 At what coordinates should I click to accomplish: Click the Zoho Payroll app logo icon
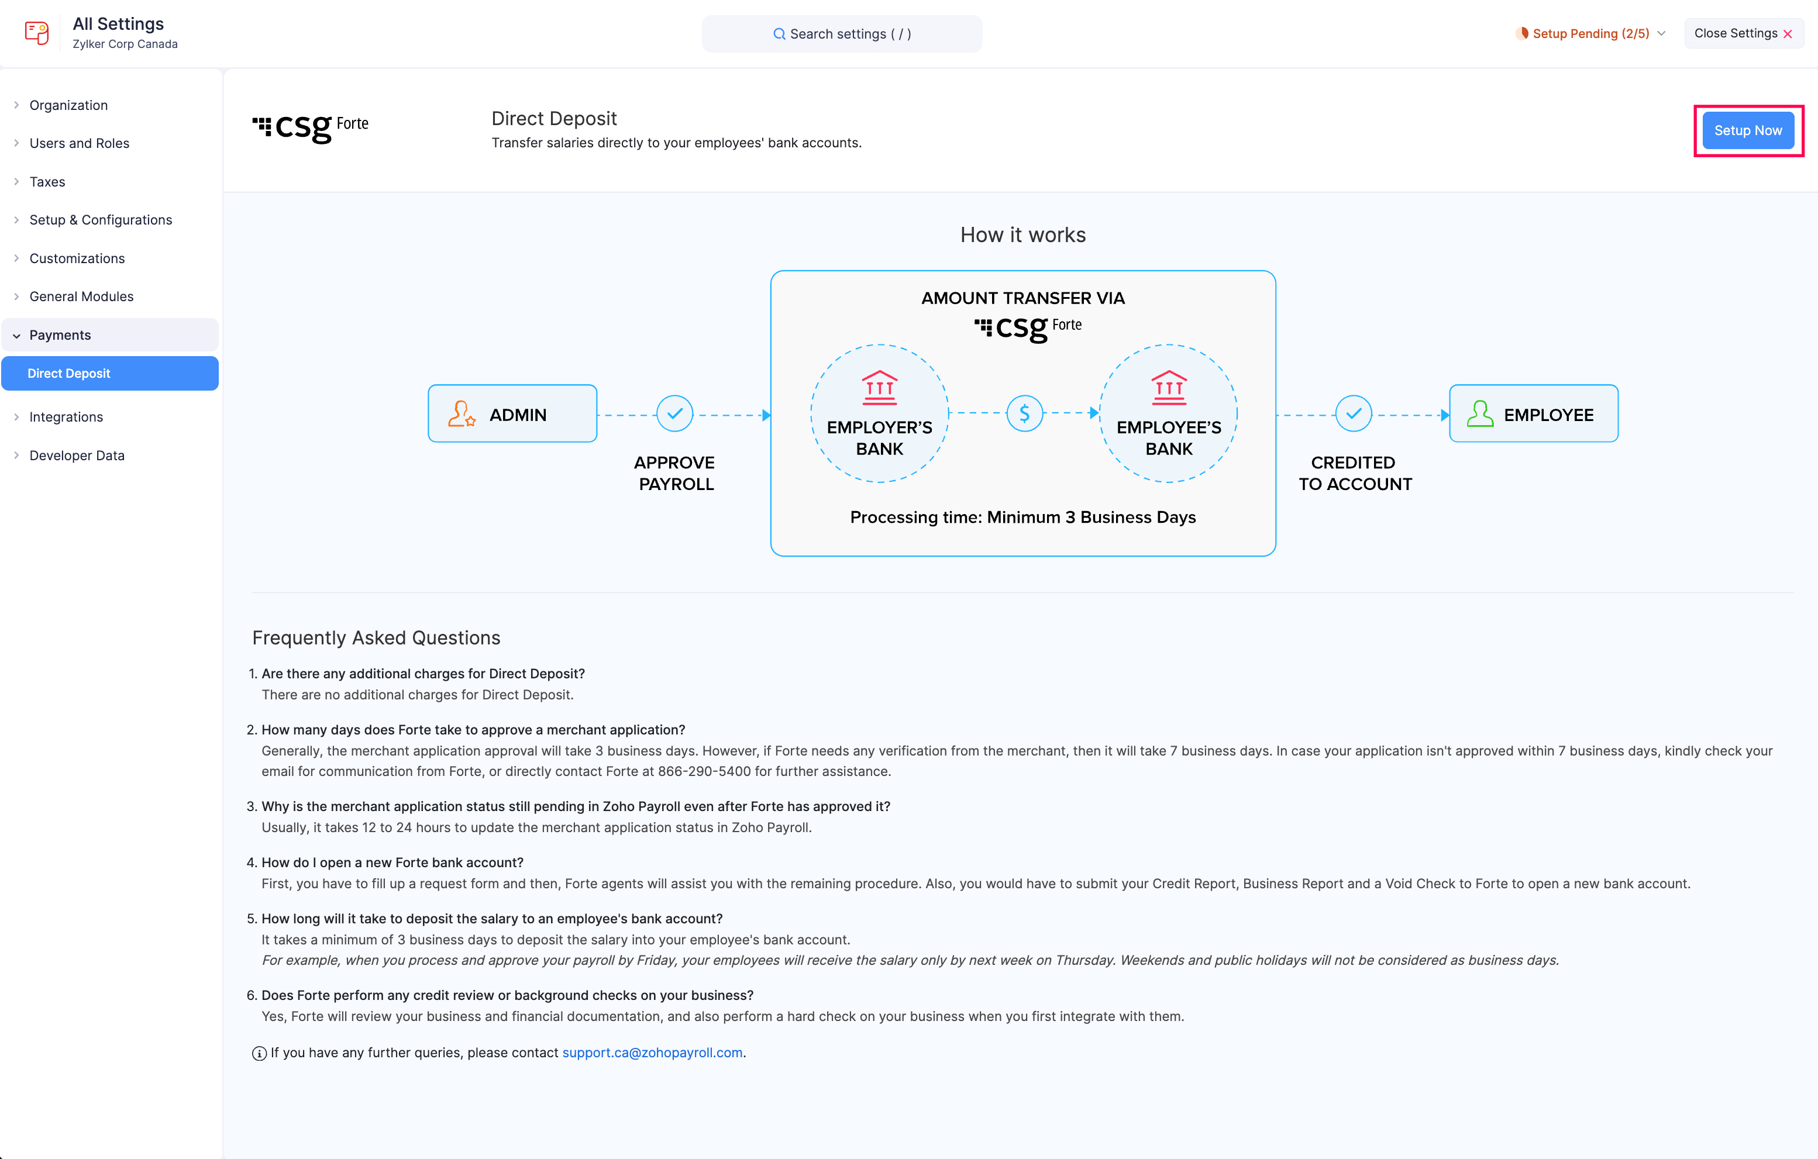click(x=36, y=32)
